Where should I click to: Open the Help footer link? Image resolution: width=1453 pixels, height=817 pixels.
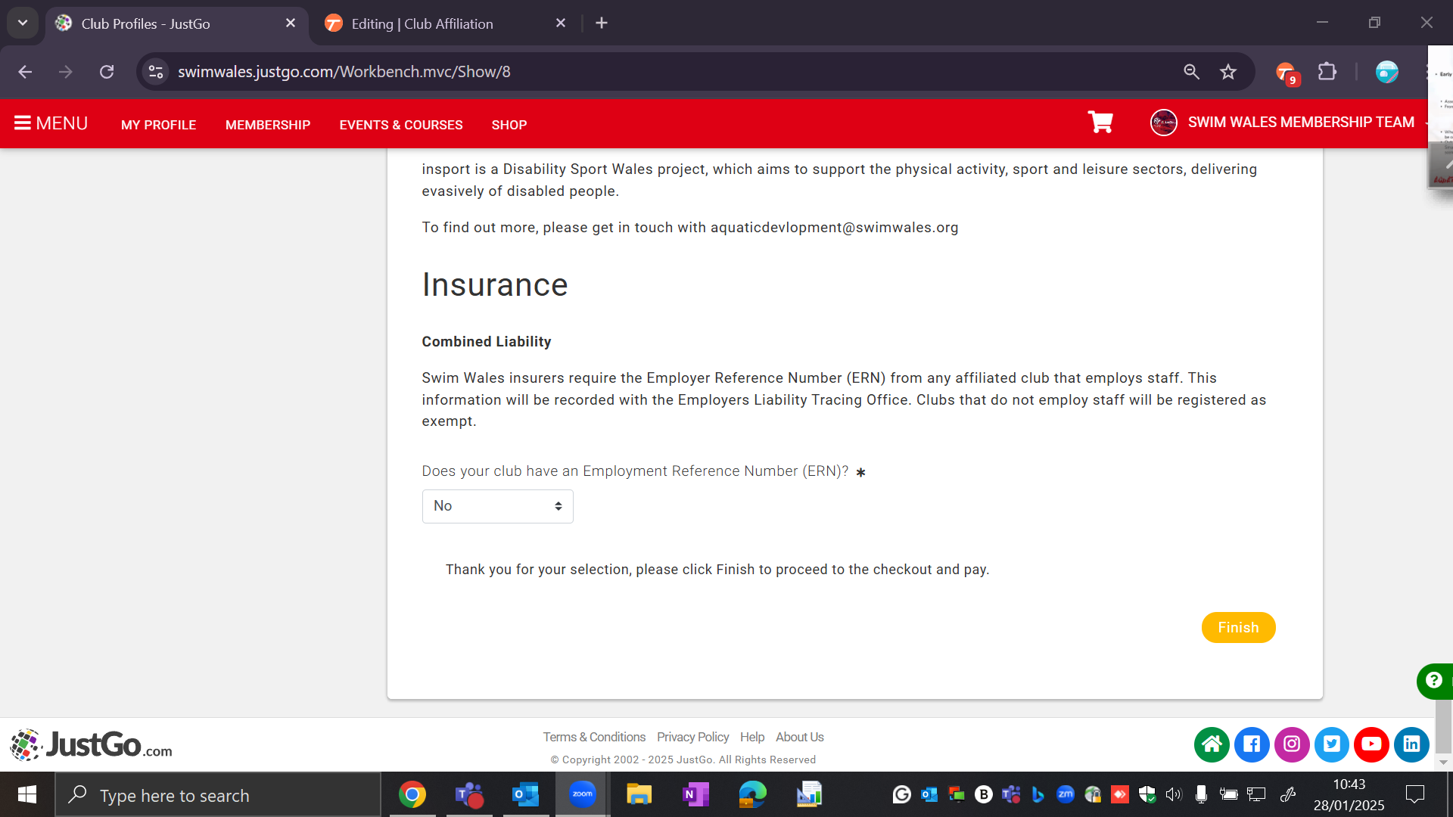pyautogui.click(x=752, y=737)
